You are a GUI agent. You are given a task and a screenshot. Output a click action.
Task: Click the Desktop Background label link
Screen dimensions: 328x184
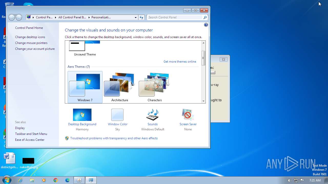pos(82,124)
